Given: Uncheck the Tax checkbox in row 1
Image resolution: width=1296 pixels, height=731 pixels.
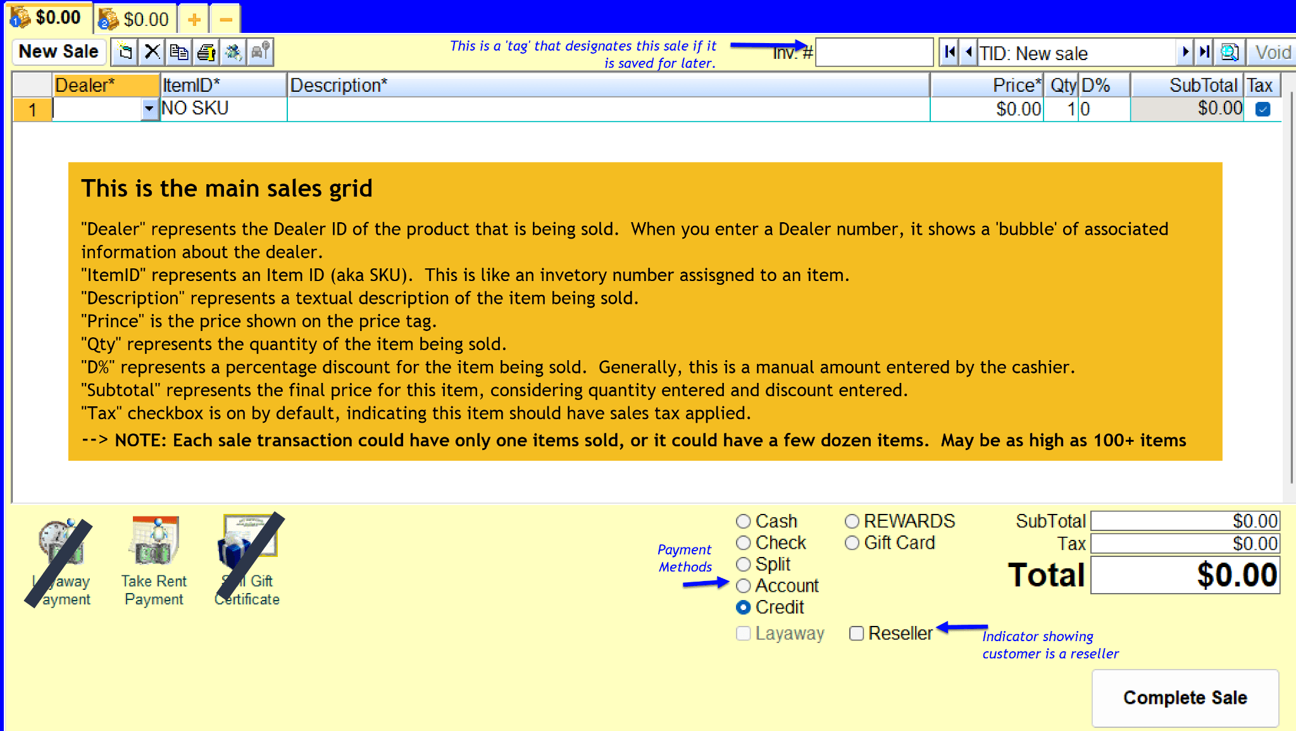Looking at the screenshot, I should tap(1262, 109).
